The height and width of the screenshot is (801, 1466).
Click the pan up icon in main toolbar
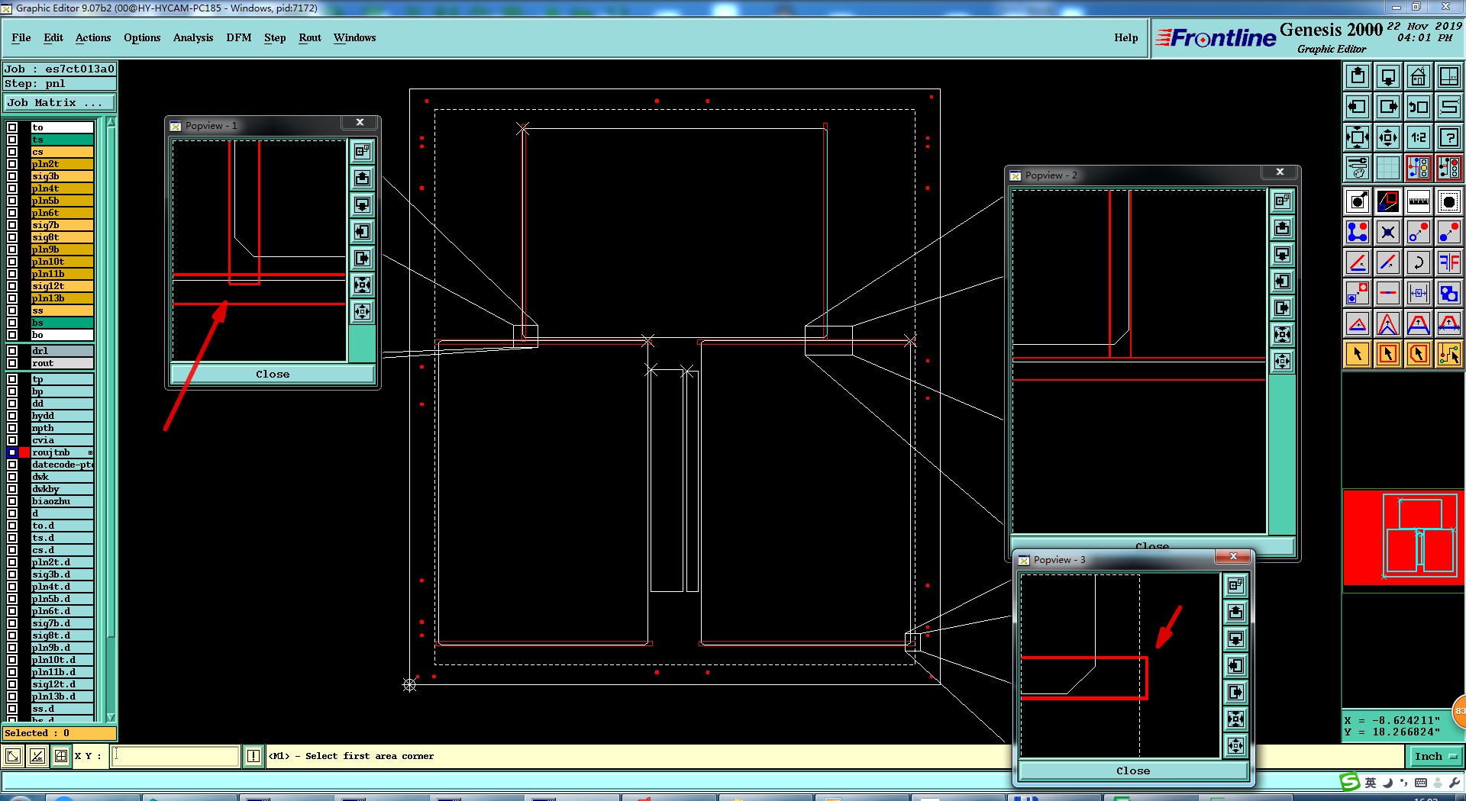pyautogui.click(x=1358, y=76)
